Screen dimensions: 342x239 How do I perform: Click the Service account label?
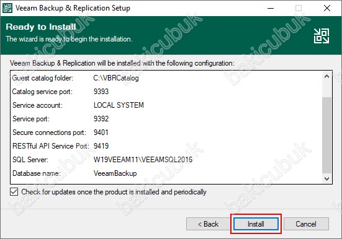coord(37,105)
